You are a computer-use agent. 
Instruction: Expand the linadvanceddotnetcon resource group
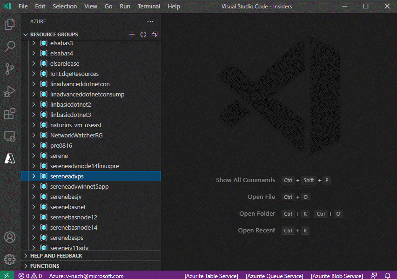(34, 84)
